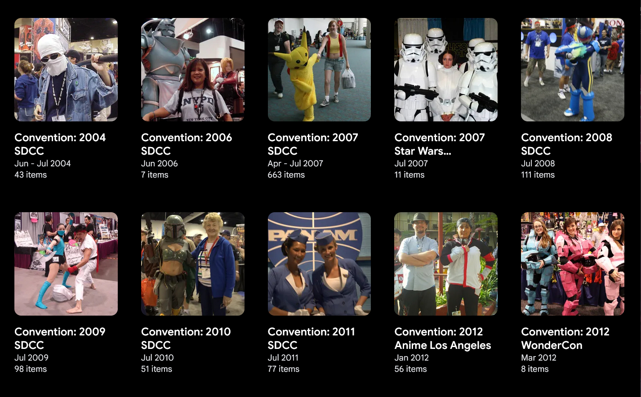Select the Pikachu costume album cover
641x397 pixels.
click(319, 70)
